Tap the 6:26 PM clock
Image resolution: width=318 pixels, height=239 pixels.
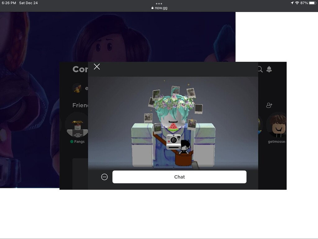click(x=9, y=3)
